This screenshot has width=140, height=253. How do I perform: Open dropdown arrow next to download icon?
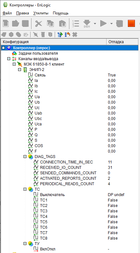[x=95, y=24]
